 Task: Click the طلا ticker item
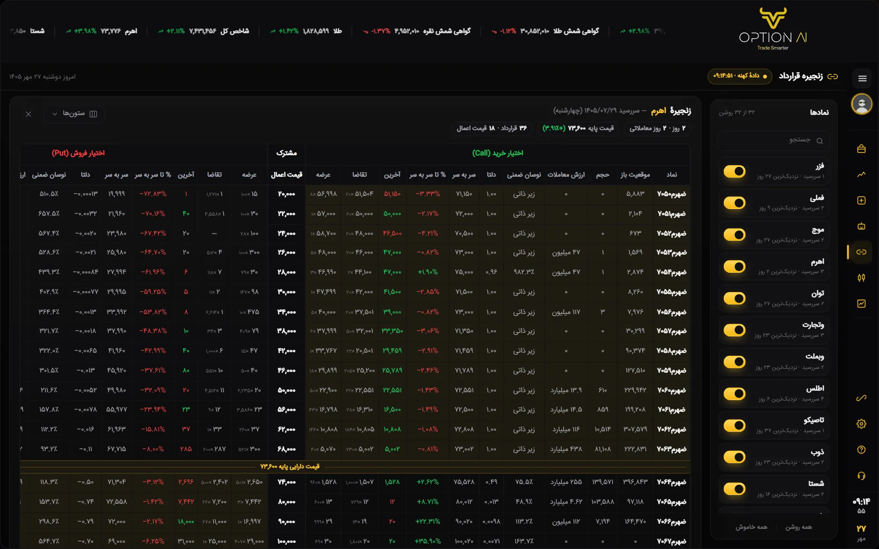pyautogui.click(x=306, y=31)
